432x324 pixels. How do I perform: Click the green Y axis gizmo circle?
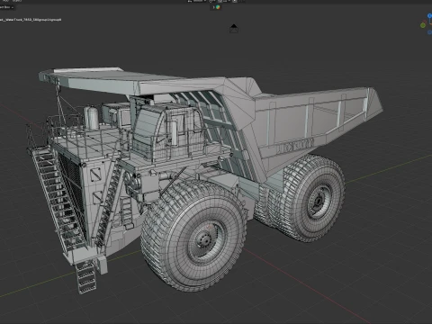click(423, 25)
